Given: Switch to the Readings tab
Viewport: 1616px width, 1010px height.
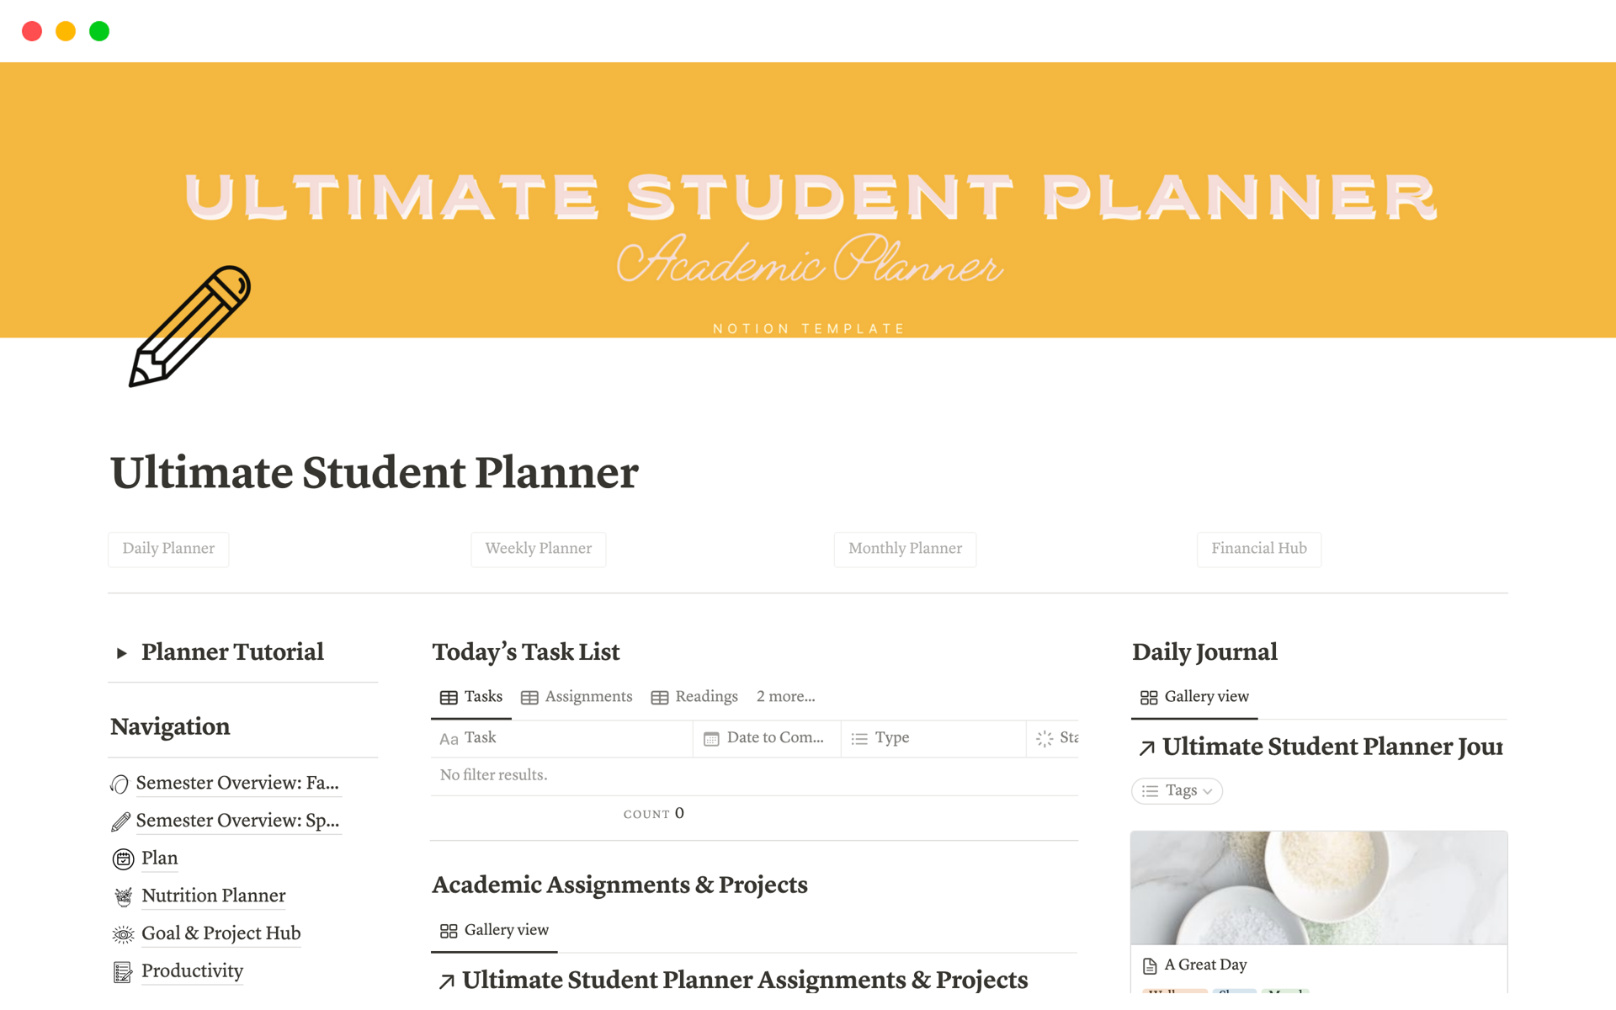Looking at the screenshot, I should [x=694, y=697].
